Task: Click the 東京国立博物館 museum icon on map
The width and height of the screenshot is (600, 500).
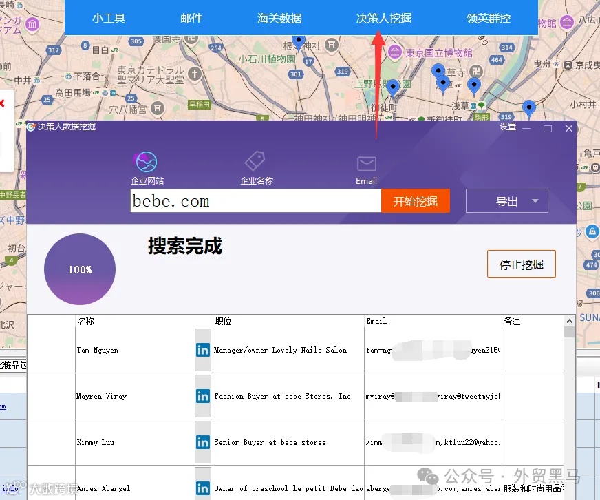Action: 395,52
